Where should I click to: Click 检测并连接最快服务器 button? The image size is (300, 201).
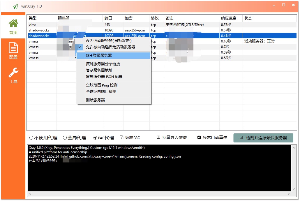(263, 138)
